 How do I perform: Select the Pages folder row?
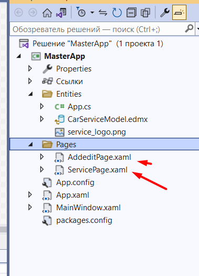(104, 145)
